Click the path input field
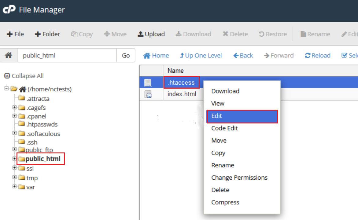358x220 pixels. 67,55
